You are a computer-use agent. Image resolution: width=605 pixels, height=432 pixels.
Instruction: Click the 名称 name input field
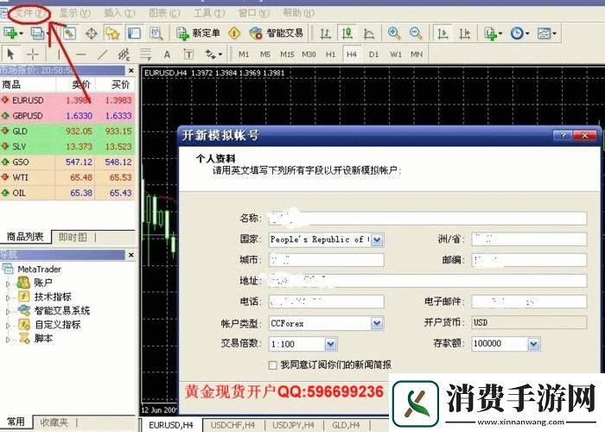pyautogui.click(x=428, y=218)
